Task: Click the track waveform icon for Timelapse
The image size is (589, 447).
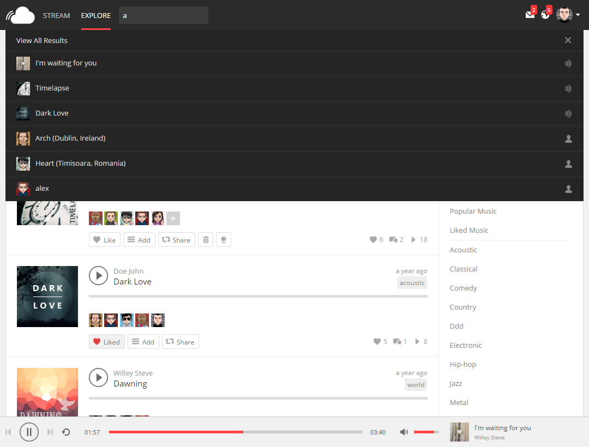Action: click(568, 88)
